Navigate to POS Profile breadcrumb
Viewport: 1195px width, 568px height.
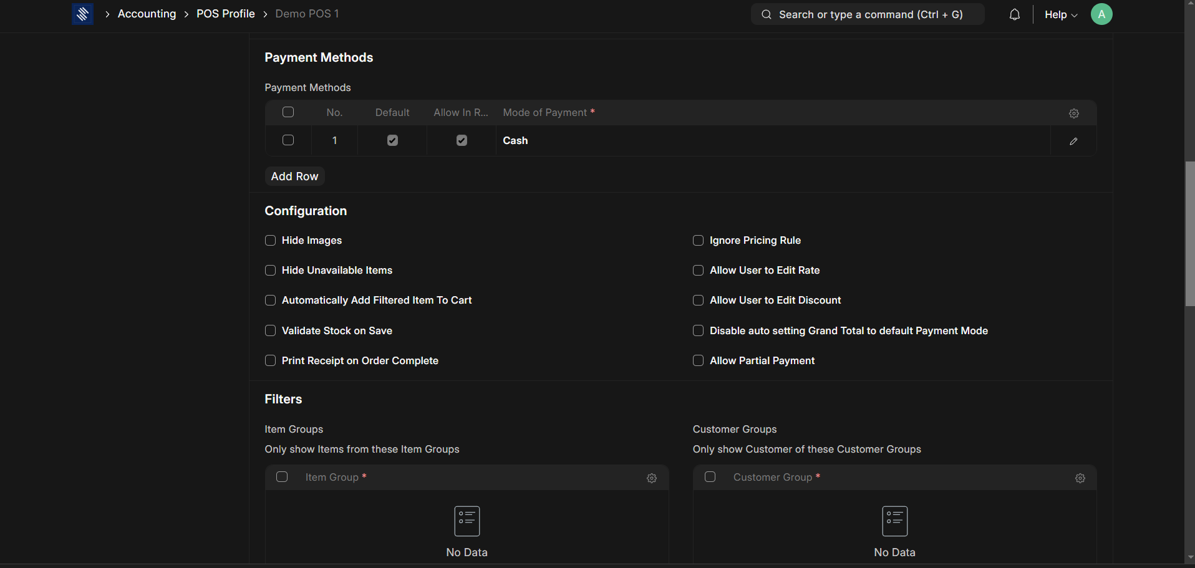(x=225, y=14)
